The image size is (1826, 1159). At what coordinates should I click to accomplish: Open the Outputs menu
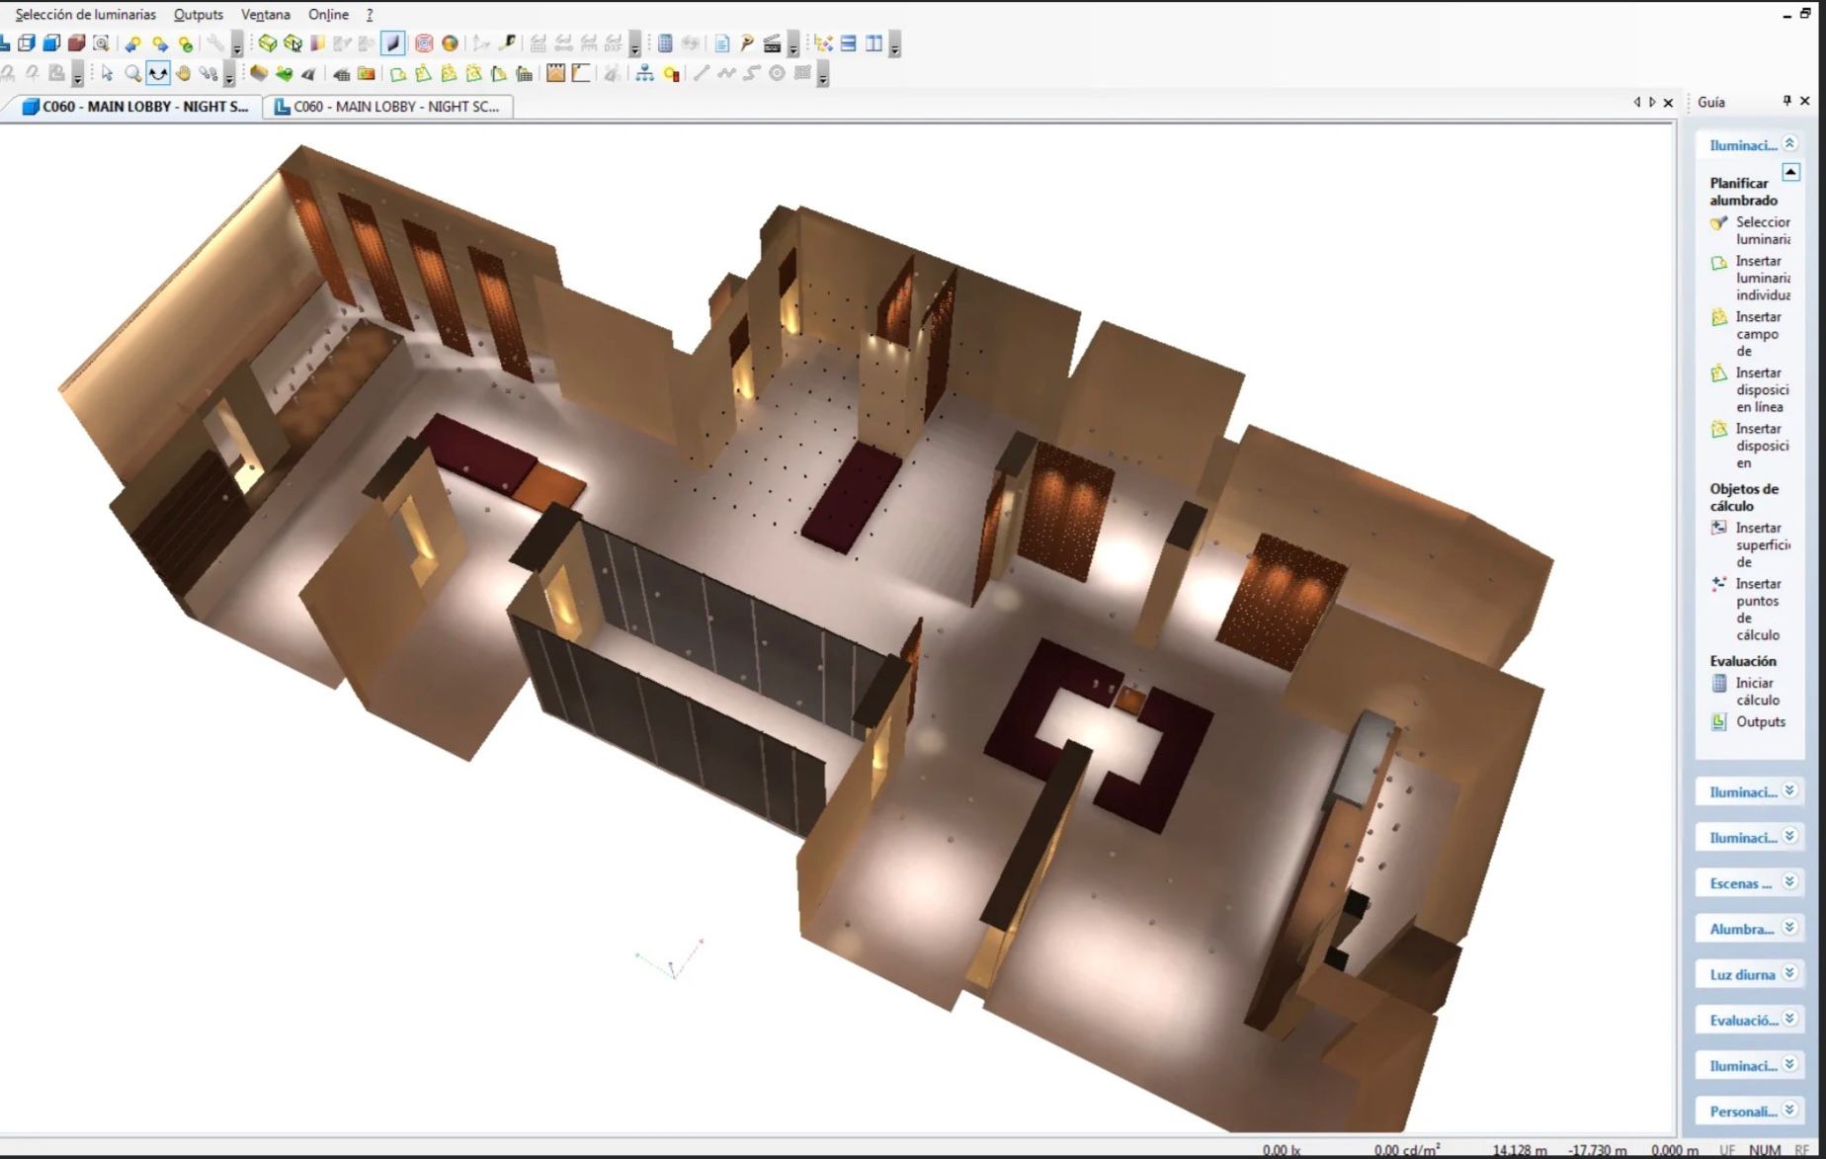click(199, 14)
